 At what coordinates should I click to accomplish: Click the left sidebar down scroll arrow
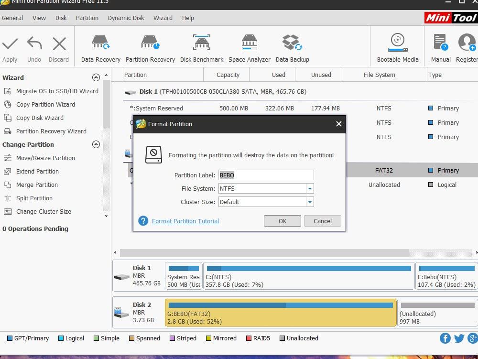106,216
